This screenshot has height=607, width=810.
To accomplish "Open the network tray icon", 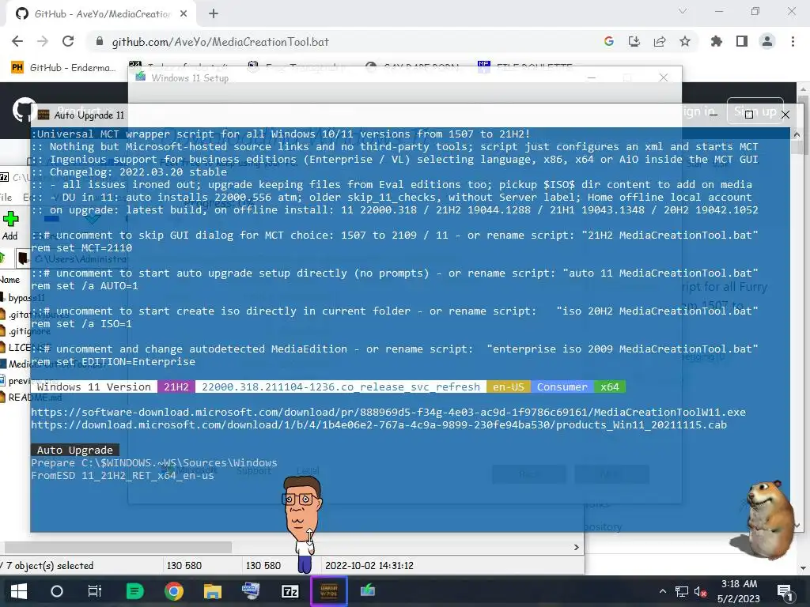I will click(x=682, y=591).
